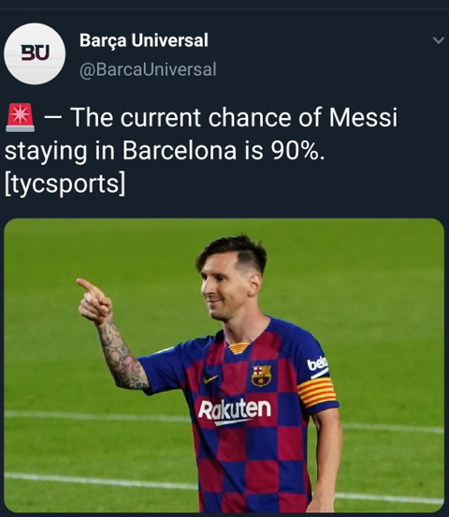Click the club crest on the jersey

click(262, 376)
